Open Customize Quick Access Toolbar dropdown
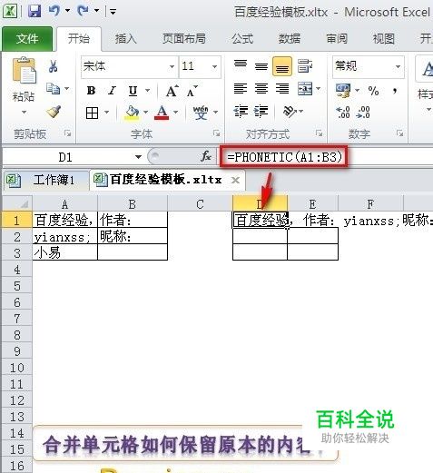The height and width of the screenshot is (473, 433). point(113,12)
